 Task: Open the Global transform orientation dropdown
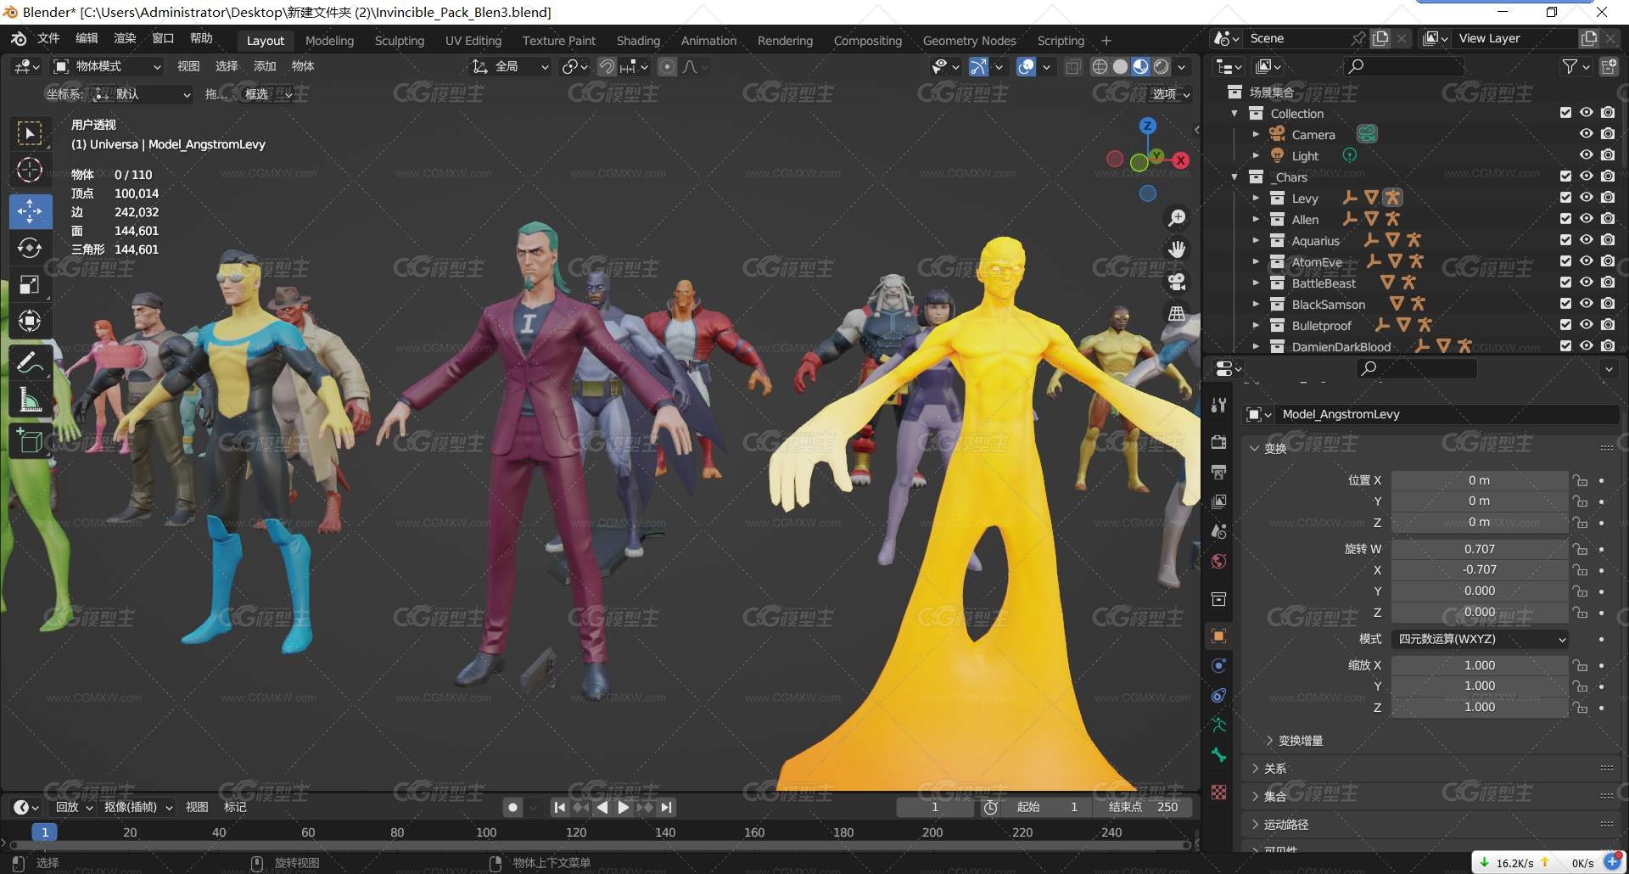(511, 66)
